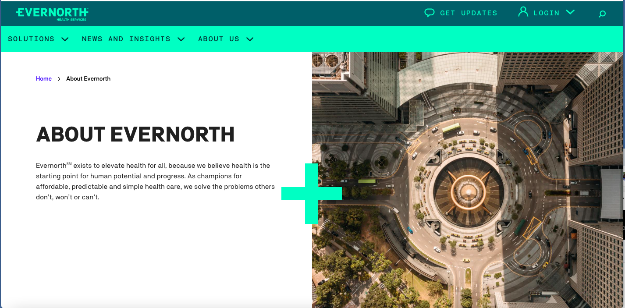The width and height of the screenshot is (625, 308).
Task: Open the Login menu
Action: coord(547,13)
